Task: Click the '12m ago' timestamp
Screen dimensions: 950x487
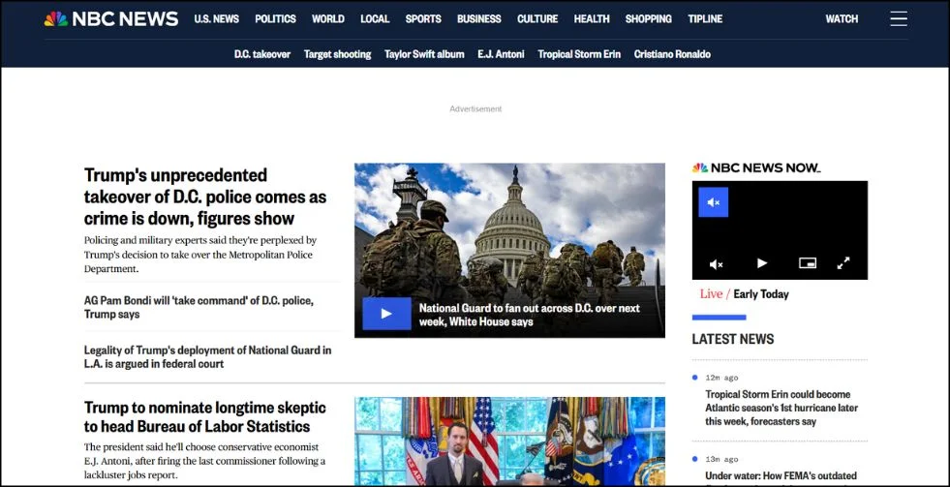Action: (x=721, y=378)
